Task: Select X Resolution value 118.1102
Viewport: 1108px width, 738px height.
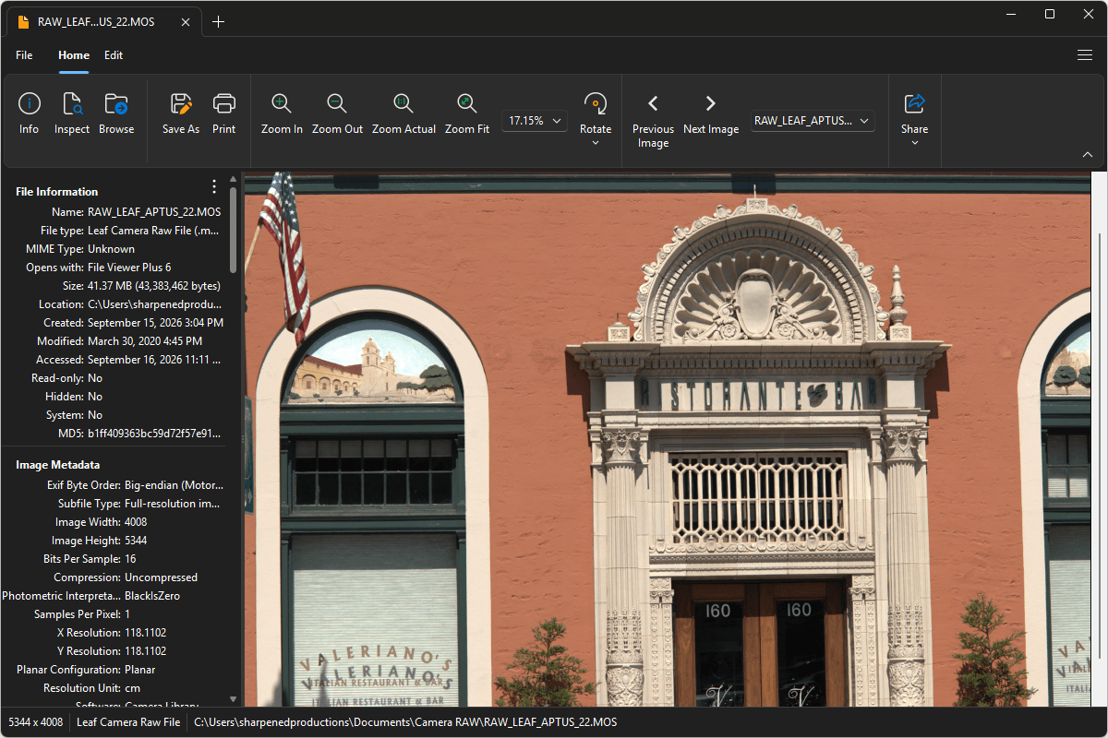Action: 145,633
